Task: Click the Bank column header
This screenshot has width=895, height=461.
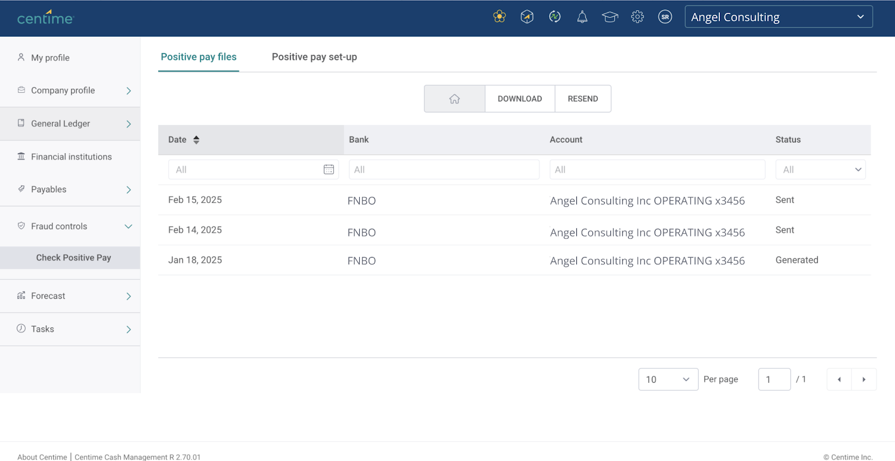Action: 359,140
